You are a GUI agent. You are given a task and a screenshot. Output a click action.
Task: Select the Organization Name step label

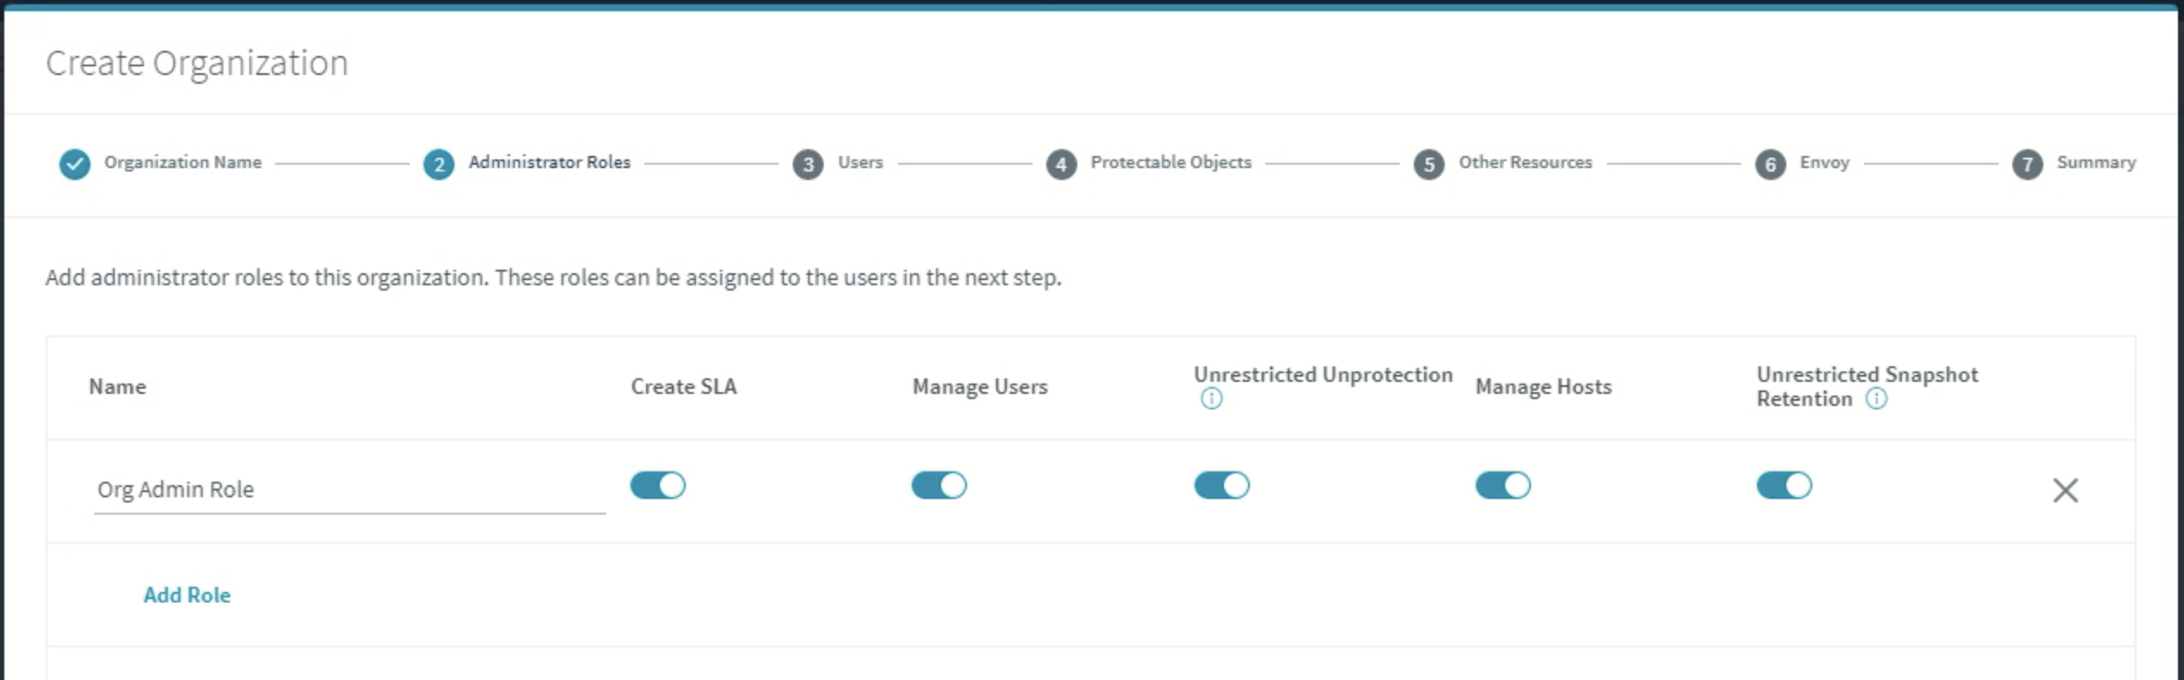[183, 162]
